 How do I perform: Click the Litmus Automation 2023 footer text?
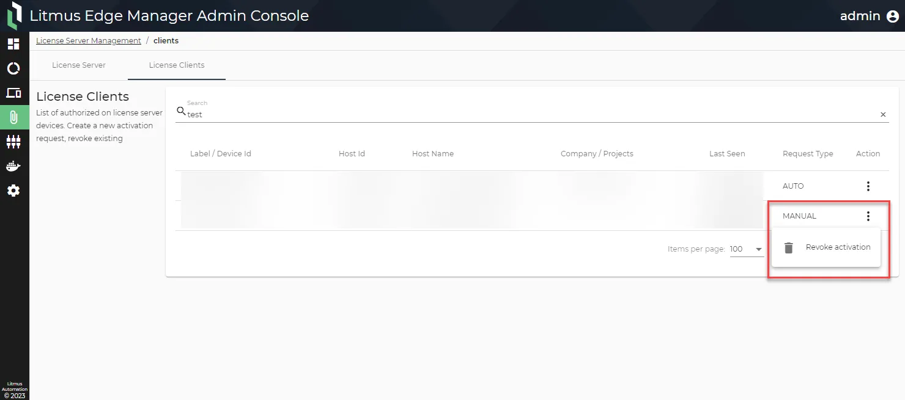14,390
